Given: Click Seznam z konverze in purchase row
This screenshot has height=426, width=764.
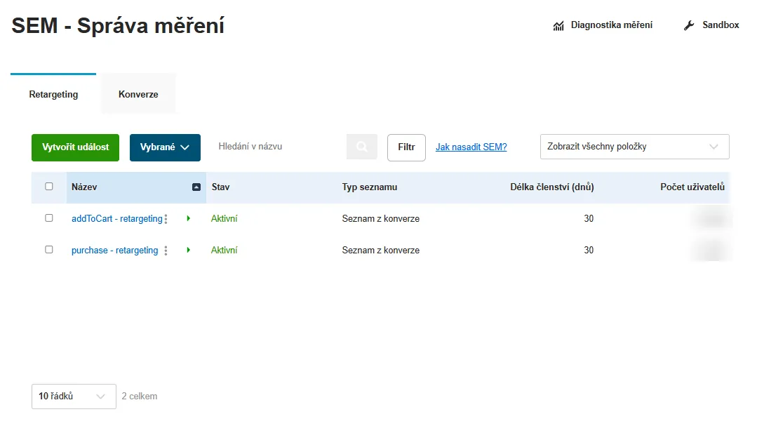Looking at the screenshot, I should pos(380,251).
